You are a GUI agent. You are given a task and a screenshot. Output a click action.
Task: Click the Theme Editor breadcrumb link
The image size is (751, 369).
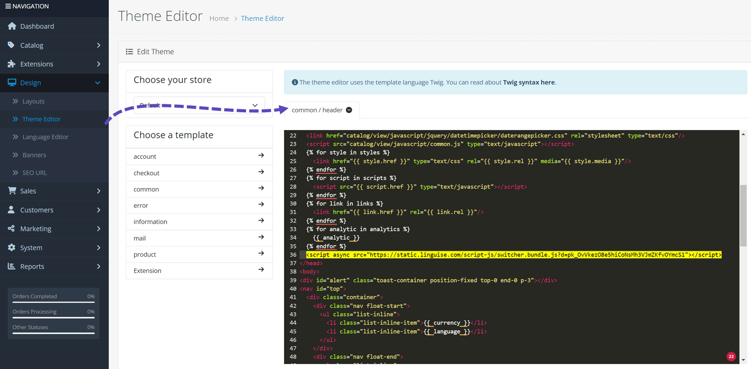(x=263, y=18)
